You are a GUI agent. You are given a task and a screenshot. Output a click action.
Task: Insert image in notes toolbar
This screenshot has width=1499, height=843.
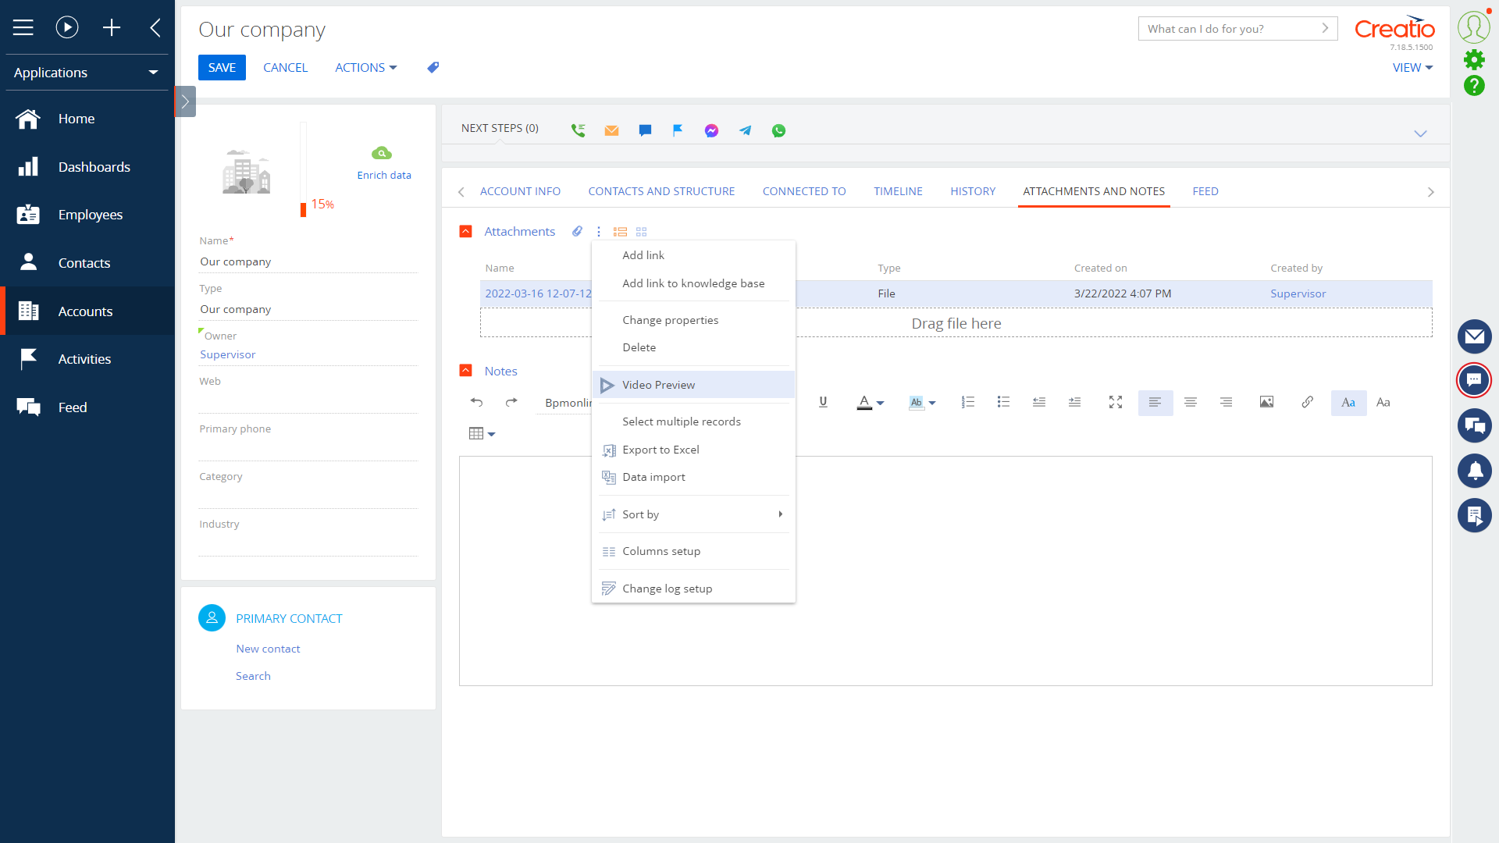[1266, 402]
